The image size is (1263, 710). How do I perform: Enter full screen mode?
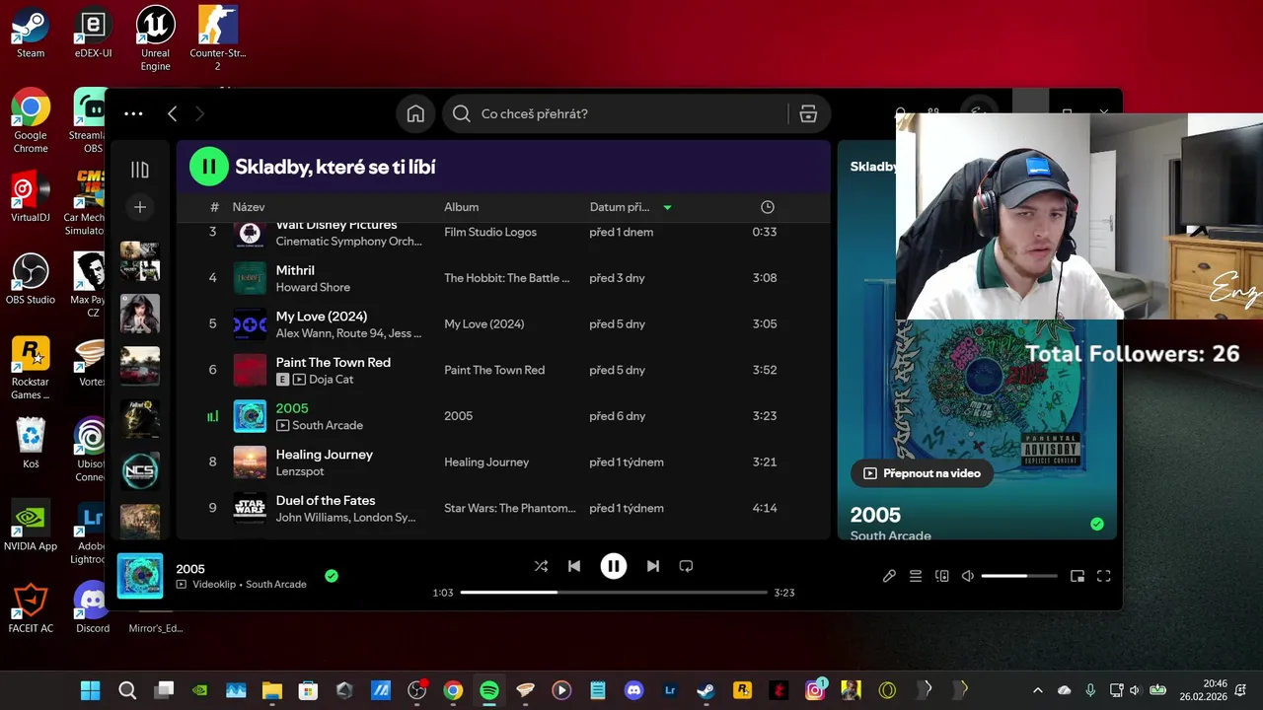pyautogui.click(x=1104, y=576)
